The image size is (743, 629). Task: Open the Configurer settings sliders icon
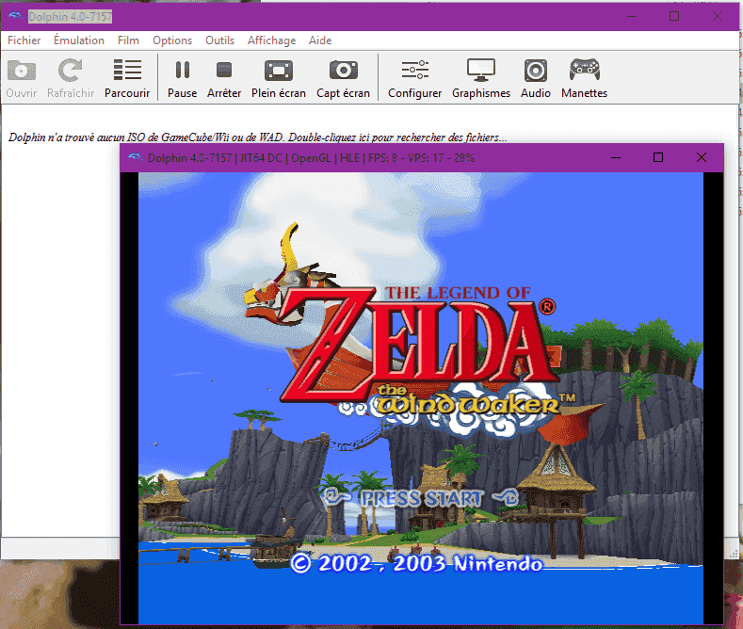coord(414,70)
